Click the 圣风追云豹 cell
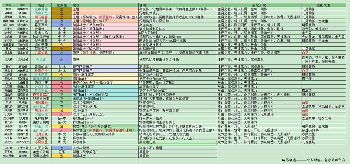This screenshot has height=164, width=350. pyautogui.click(x=41, y=106)
